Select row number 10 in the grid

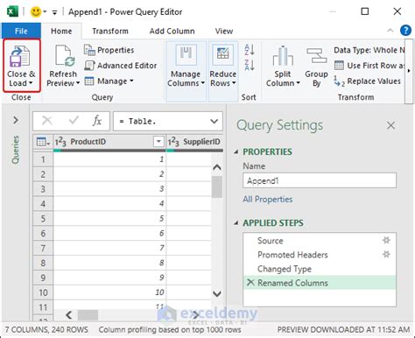click(43, 292)
